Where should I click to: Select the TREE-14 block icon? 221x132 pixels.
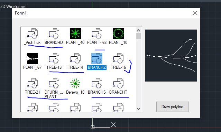pyautogui.click(x=75, y=58)
